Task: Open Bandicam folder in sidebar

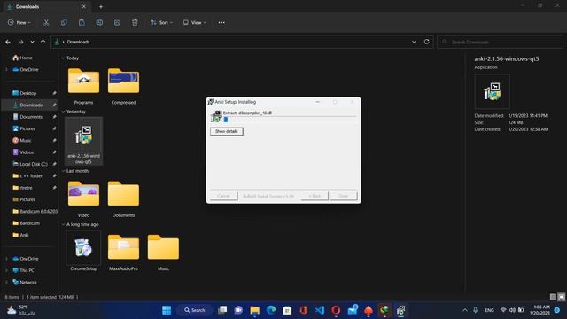Action: pos(29,223)
